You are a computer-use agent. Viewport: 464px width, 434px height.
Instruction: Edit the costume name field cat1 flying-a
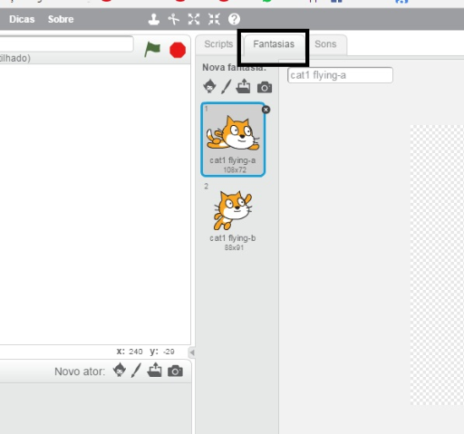pyautogui.click(x=340, y=75)
